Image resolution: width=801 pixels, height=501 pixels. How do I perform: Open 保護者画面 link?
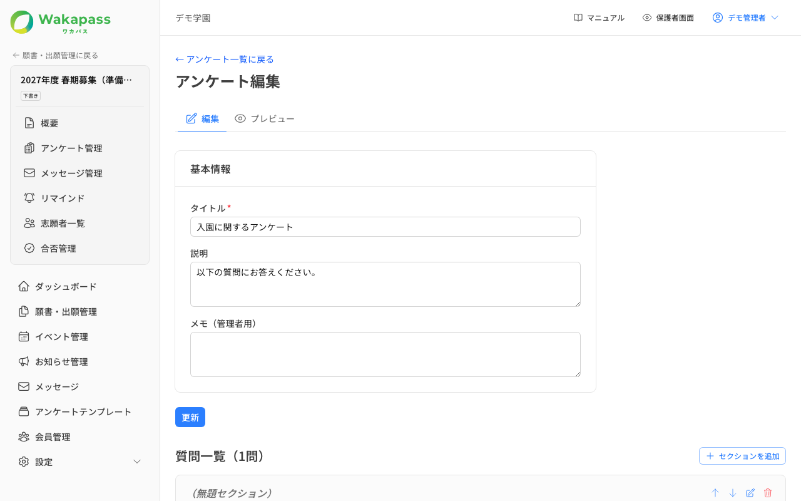[x=668, y=18]
